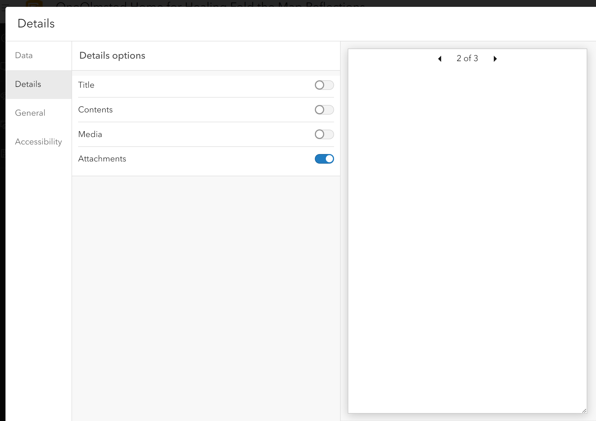This screenshot has height=421, width=596.
Task: Go to the previous preview page
Action: coord(440,58)
